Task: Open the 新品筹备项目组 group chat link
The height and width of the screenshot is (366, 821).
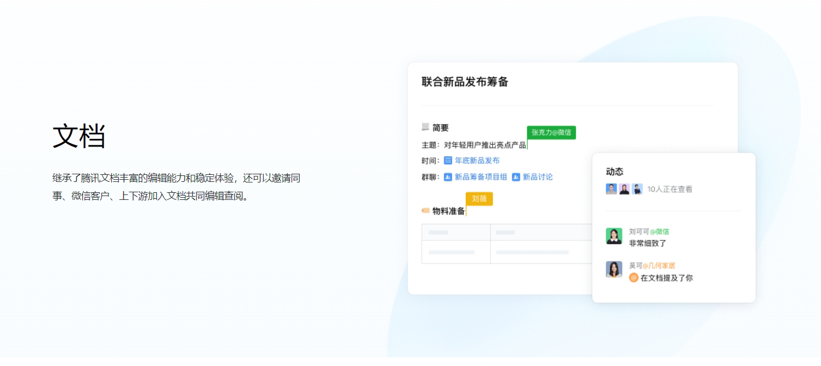Action: (481, 177)
